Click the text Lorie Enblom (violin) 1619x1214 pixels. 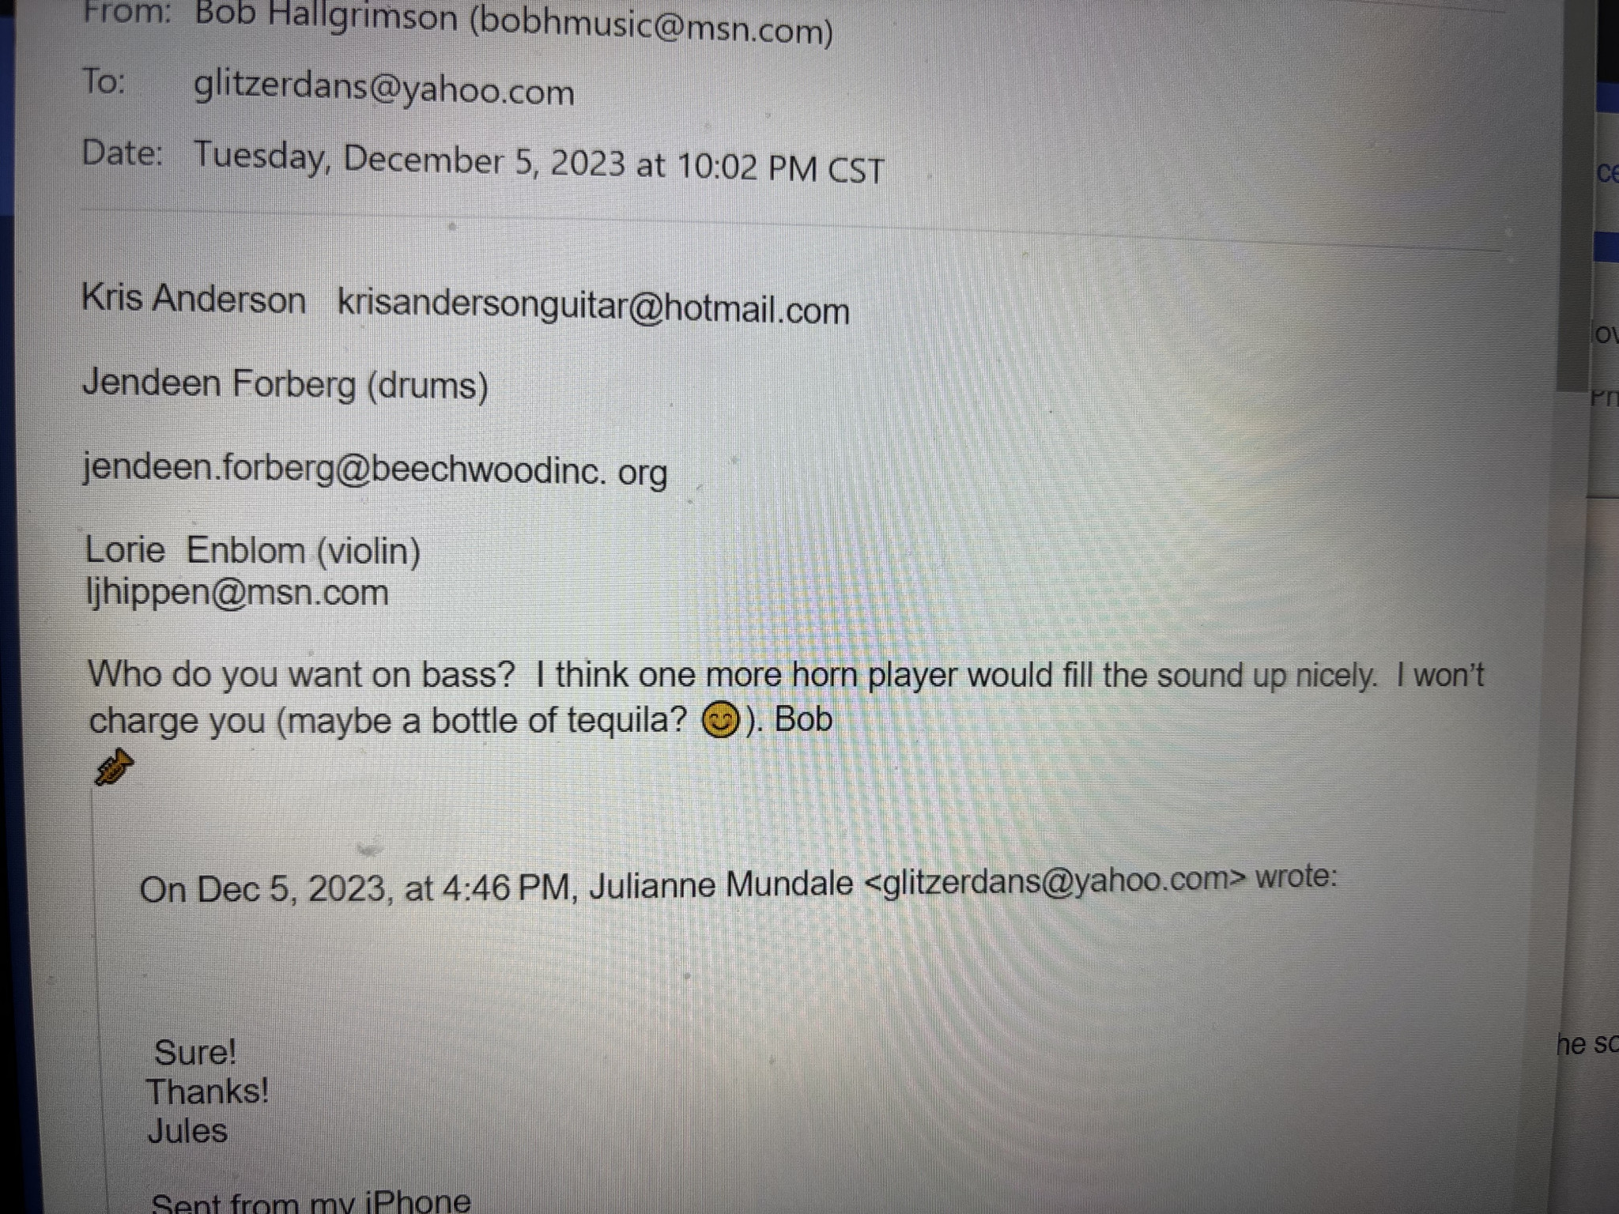coord(252,550)
